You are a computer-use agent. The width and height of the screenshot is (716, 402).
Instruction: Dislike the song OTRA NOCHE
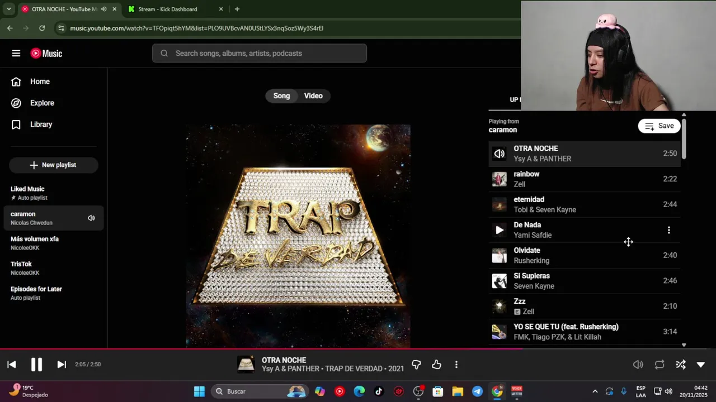[x=416, y=365]
